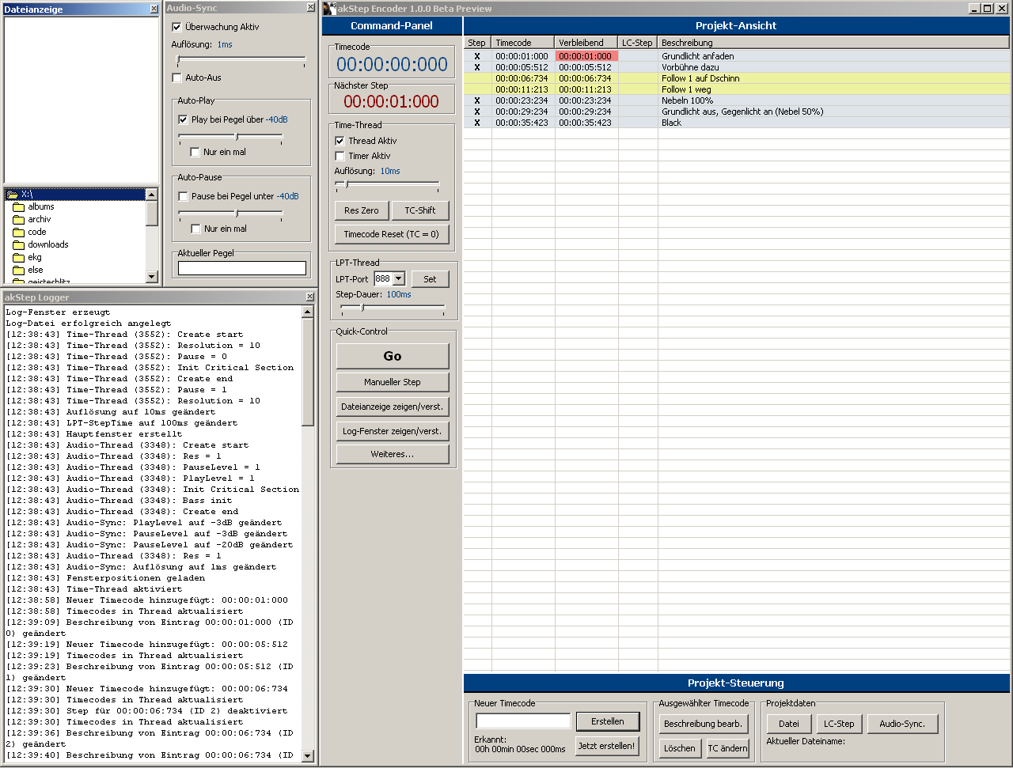Adjust the Audio-Sync Auflösung 1ms slider
Screen dimensions: 1013x768
point(241,59)
